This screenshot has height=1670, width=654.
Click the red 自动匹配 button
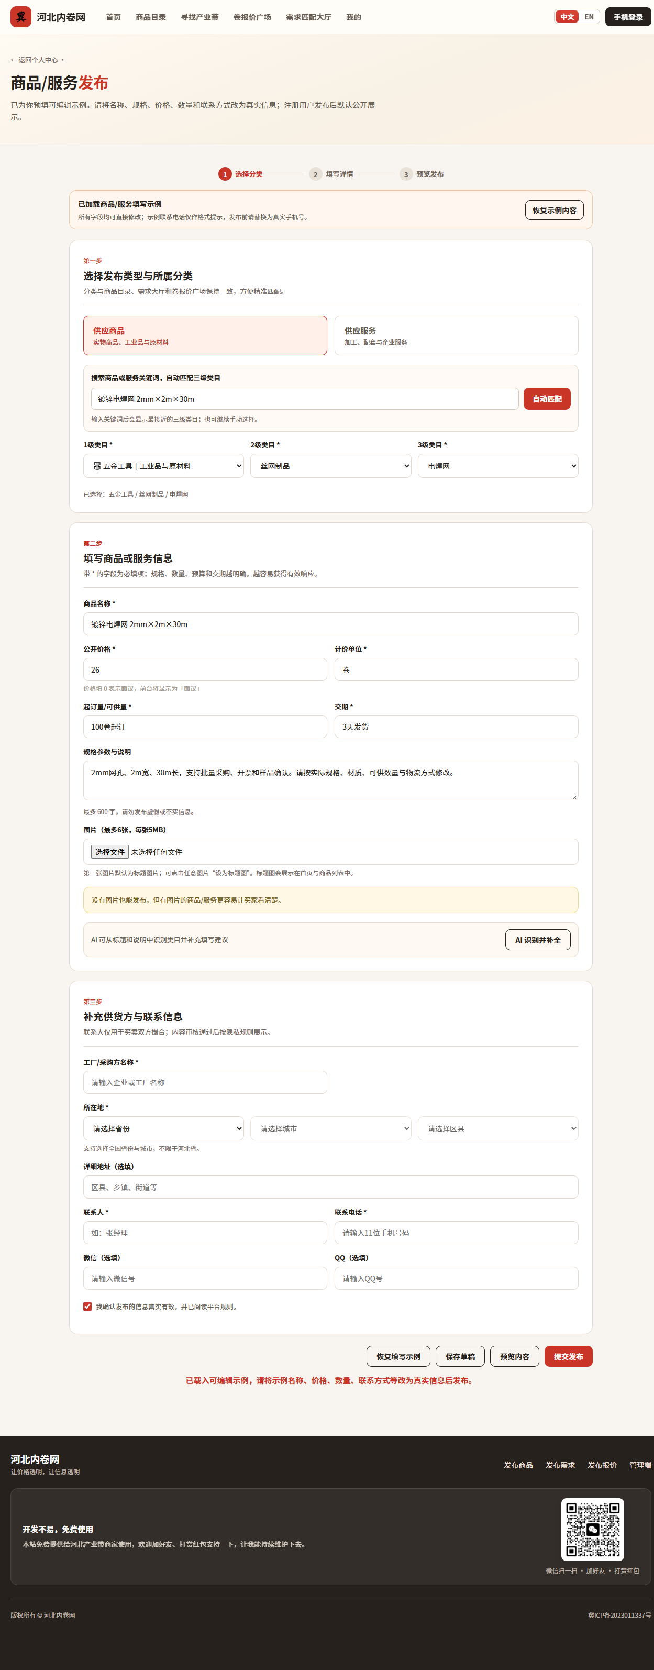tap(547, 399)
